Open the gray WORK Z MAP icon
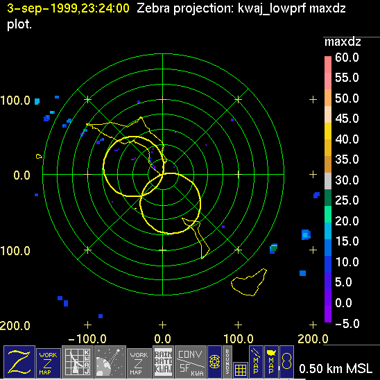The height and width of the screenshot is (380, 380). tap(139, 363)
